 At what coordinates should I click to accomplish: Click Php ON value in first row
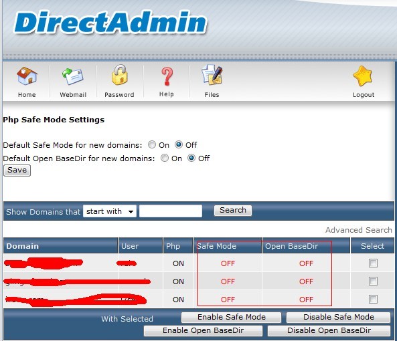pos(178,263)
